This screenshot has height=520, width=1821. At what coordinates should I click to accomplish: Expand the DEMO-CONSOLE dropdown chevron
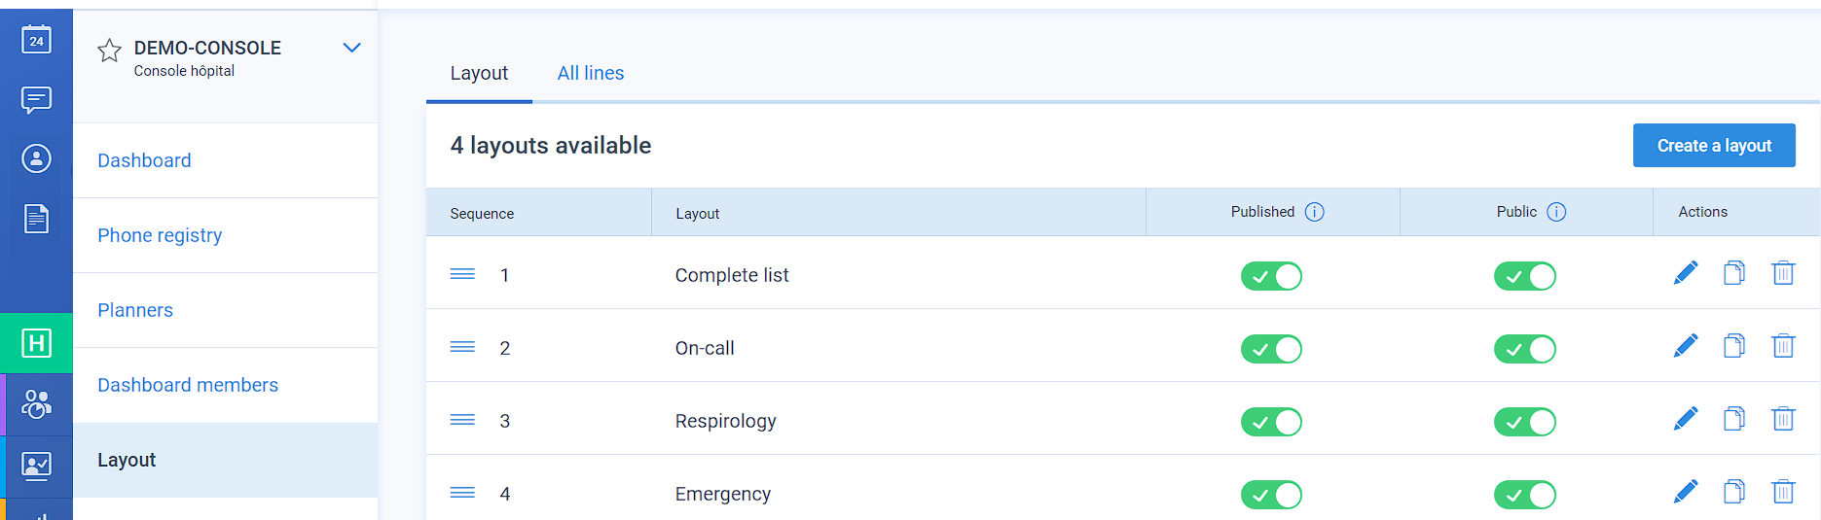[352, 48]
